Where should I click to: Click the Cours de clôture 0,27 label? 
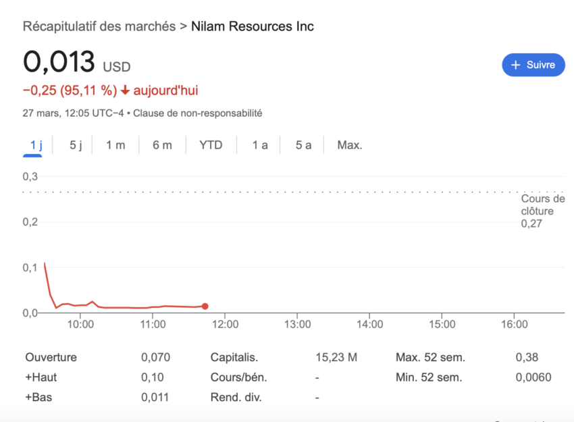tap(543, 211)
